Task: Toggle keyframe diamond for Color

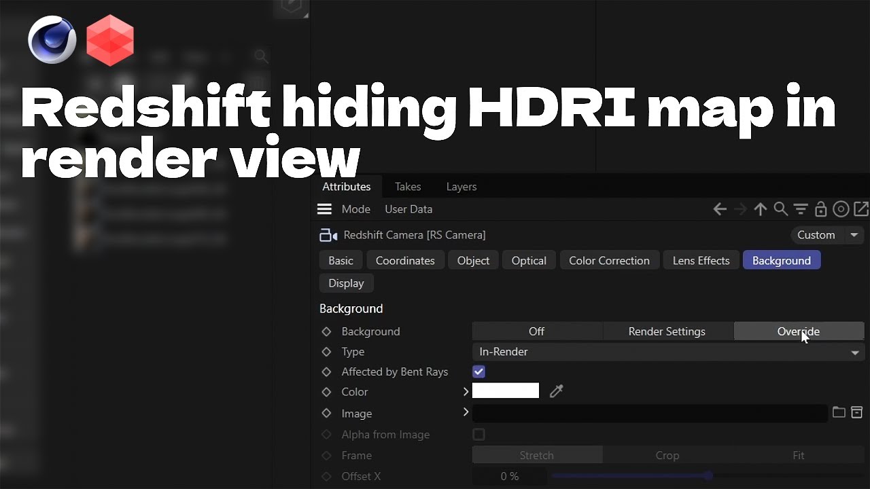Action: pos(326,392)
